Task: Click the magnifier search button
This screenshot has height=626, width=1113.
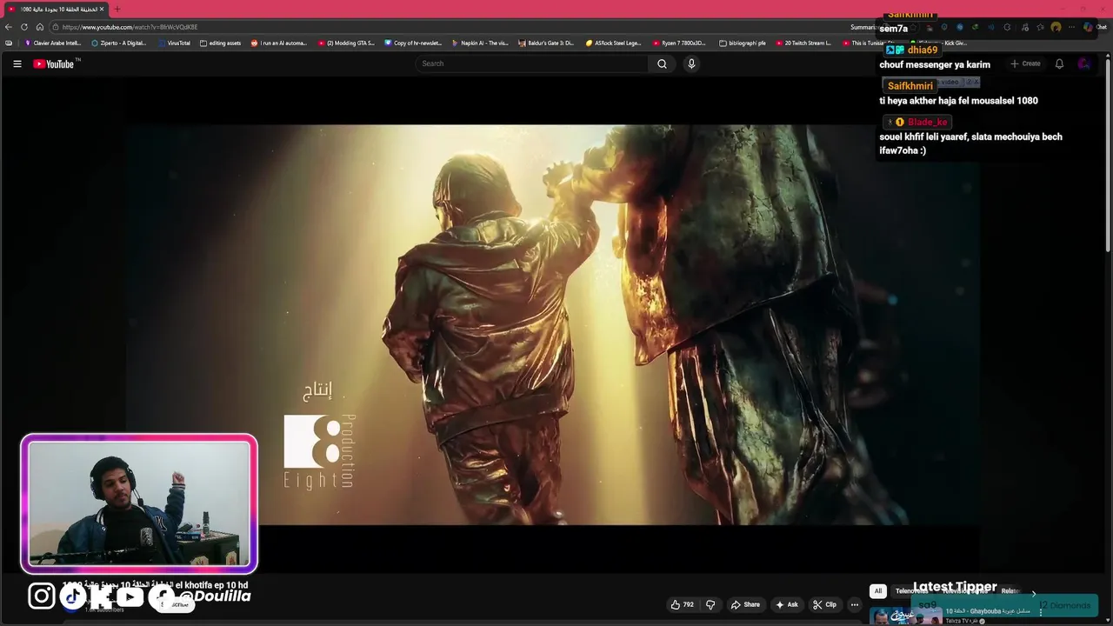Action: [662, 63]
